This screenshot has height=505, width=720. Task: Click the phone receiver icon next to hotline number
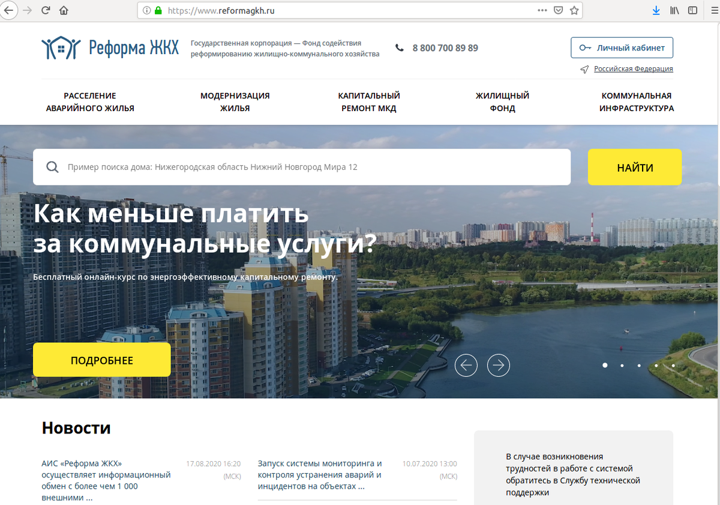pos(400,47)
